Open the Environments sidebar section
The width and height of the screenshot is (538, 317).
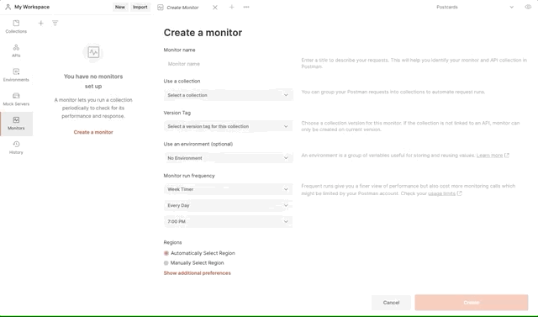16,75
